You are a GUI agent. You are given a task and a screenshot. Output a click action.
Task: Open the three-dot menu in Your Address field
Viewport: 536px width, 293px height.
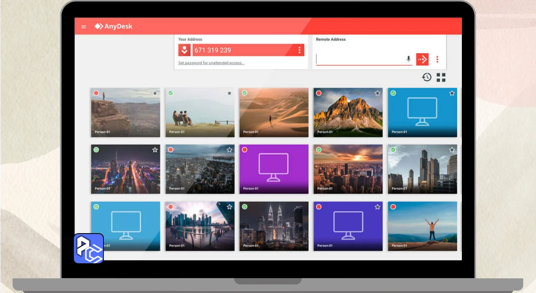click(299, 50)
